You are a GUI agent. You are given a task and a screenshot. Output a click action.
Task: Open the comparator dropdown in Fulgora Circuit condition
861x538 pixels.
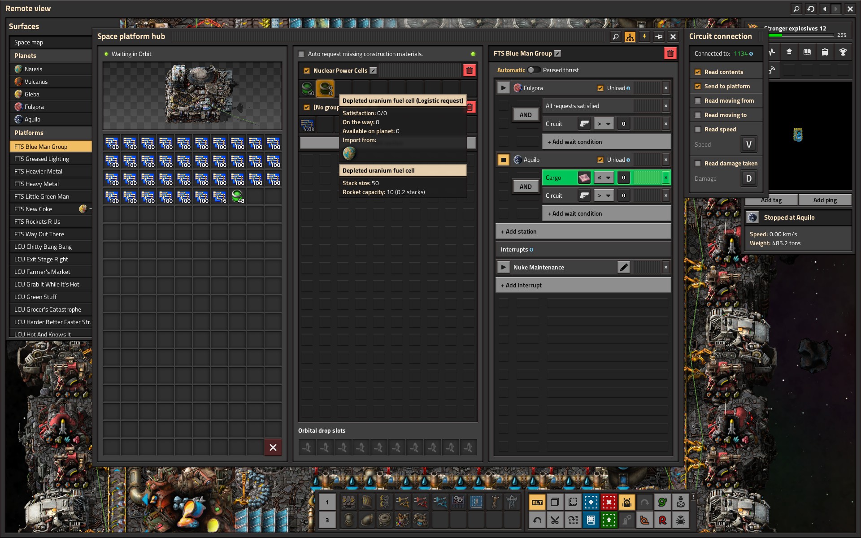pyautogui.click(x=604, y=124)
